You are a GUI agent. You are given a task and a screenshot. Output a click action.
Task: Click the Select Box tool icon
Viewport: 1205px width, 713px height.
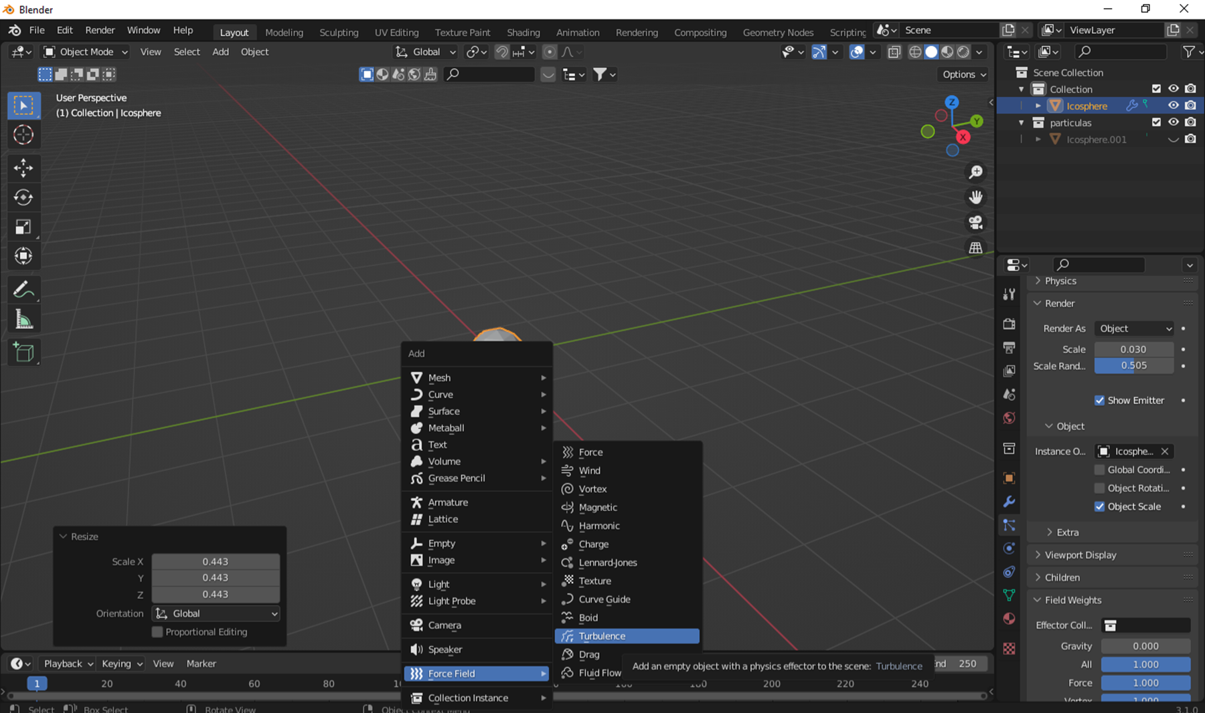(23, 106)
